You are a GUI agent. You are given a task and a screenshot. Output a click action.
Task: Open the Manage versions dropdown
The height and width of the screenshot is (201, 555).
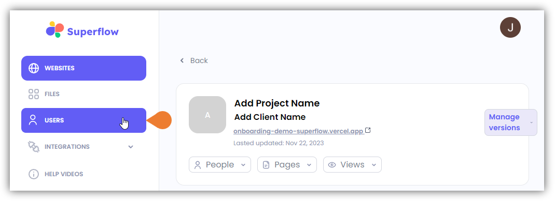[x=511, y=122]
